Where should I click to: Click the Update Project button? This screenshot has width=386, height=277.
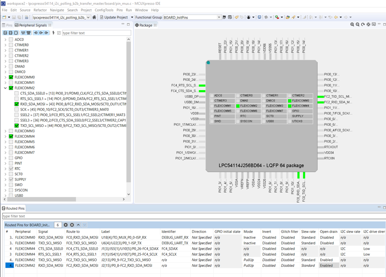coord(114,17)
